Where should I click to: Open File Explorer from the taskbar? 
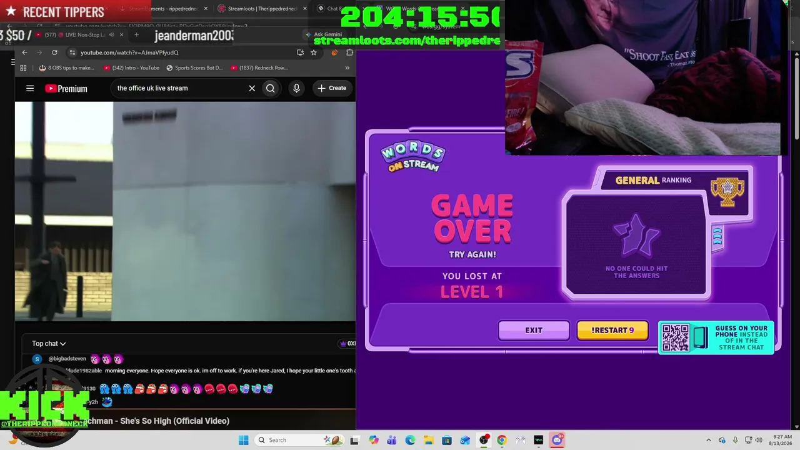[428, 440]
